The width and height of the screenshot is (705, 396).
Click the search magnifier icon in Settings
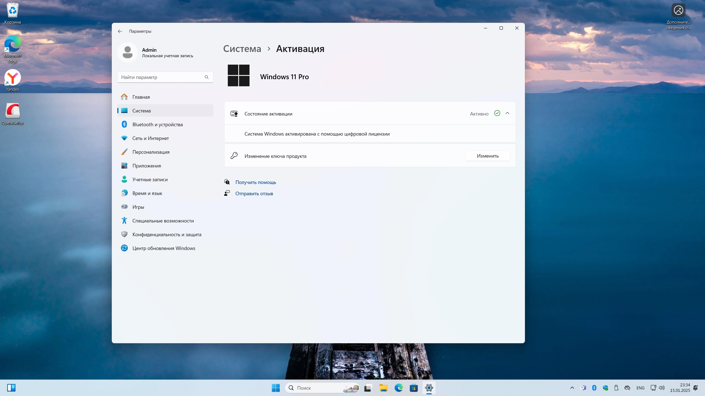pyautogui.click(x=207, y=77)
